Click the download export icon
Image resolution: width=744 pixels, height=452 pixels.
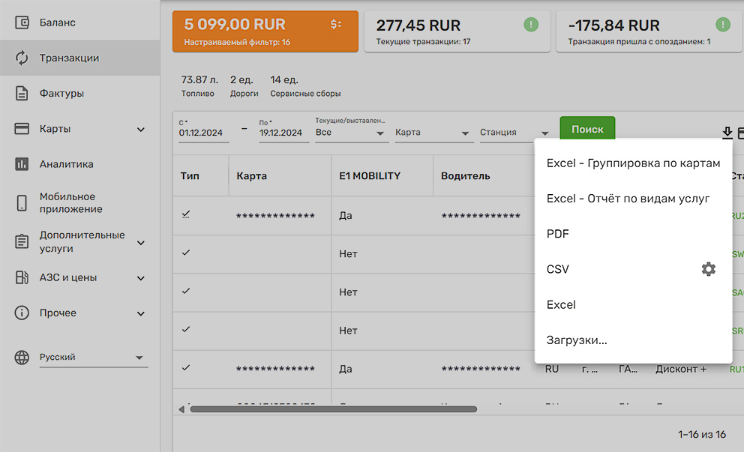(x=727, y=133)
